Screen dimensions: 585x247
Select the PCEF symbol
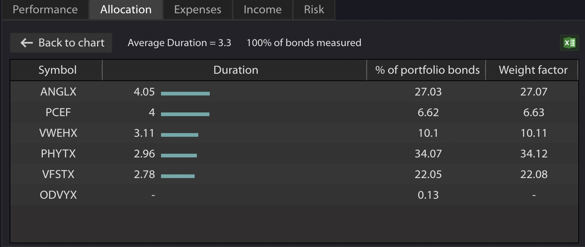tap(58, 112)
